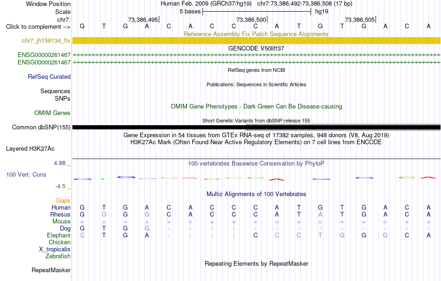Click the SNPs label

point(63,98)
